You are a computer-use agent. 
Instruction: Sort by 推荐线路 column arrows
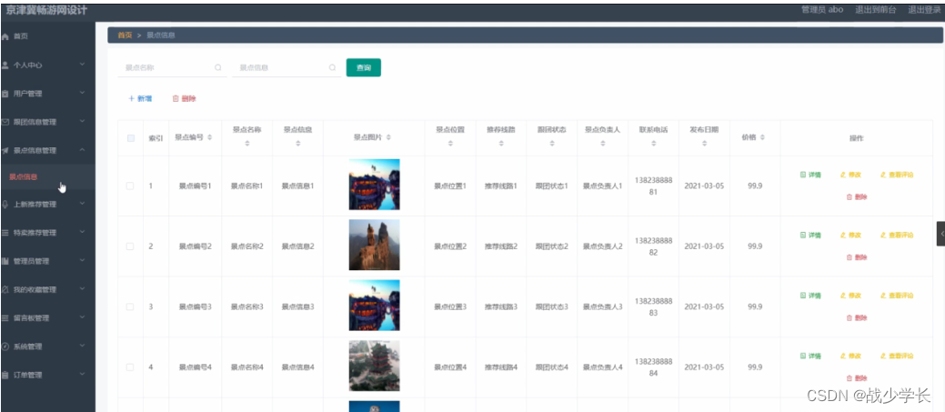[501, 144]
